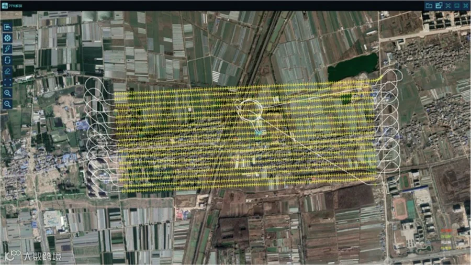Image resolution: width=471 pixels, height=265 pixels.
Task: Select the eraser tool icon
Action: pos(7,71)
